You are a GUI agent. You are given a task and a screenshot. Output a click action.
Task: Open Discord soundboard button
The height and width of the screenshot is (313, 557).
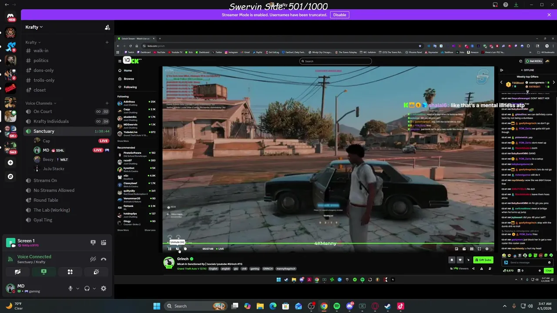click(96, 272)
